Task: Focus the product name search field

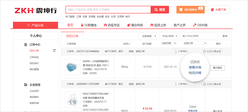Action: (108, 10)
